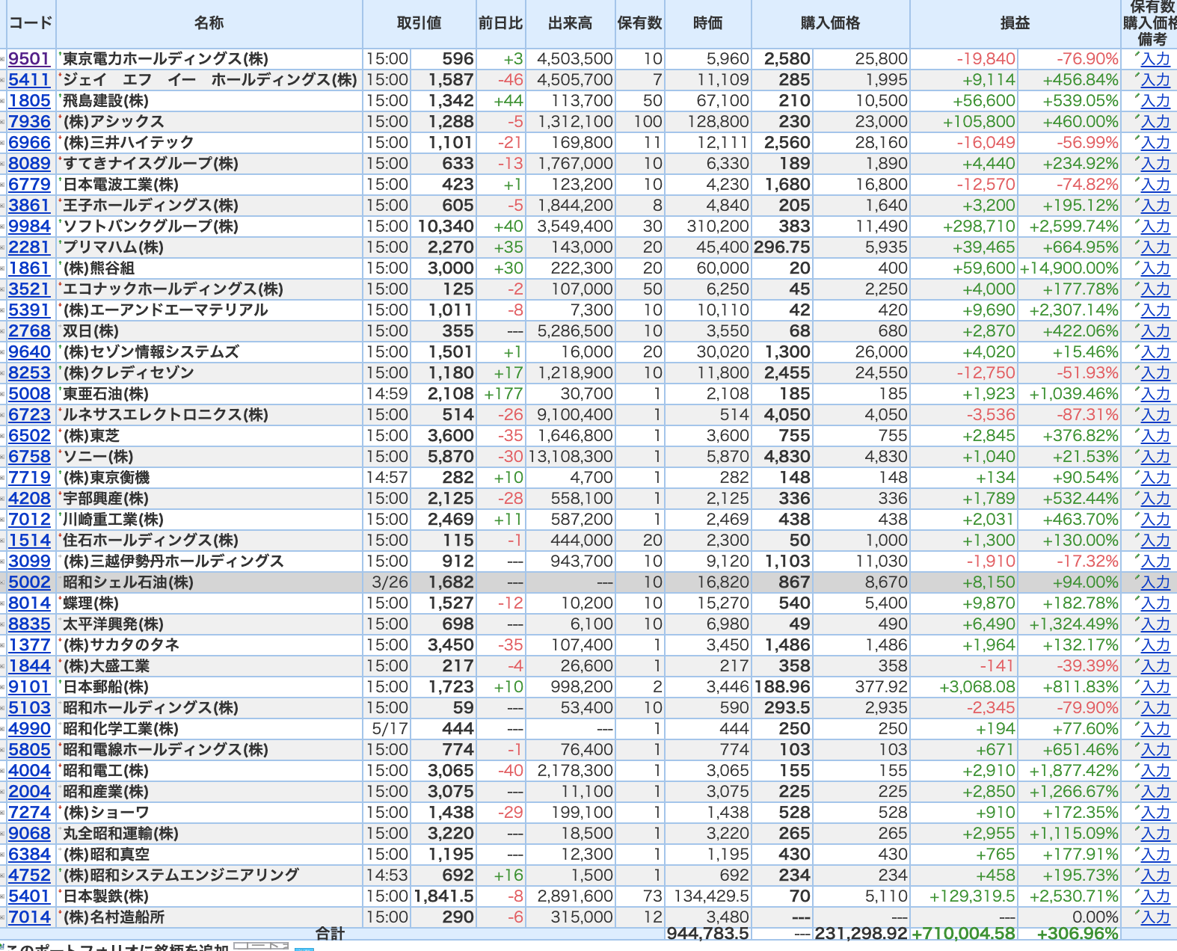
Task: Click 入力 link in 日本製鉄 row
Action: click(1155, 896)
